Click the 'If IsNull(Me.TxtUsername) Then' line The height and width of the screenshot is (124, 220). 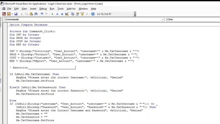click(x=34, y=74)
